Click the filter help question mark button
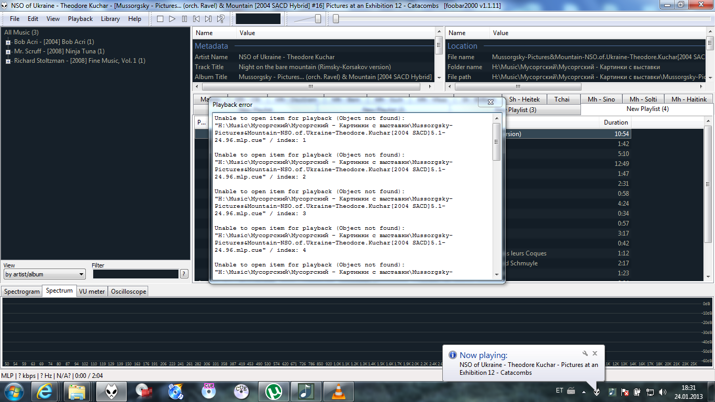Viewport: 715px width, 402px height. pyautogui.click(x=184, y=274)
